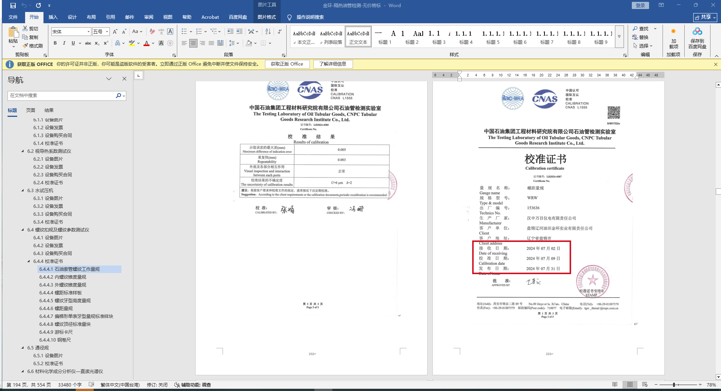
Task: Open the 插入 ribbon tab
Action: pyautogui.click(x=53, y=17)
